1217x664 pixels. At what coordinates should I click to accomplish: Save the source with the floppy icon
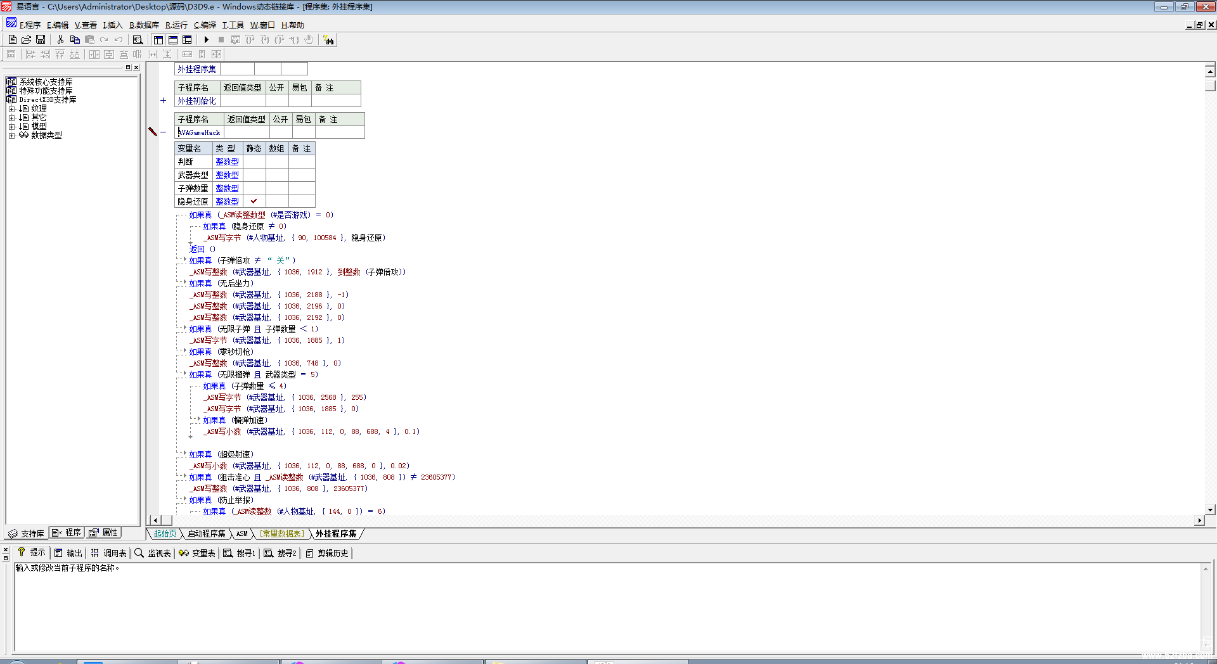(x=41, y=39)
